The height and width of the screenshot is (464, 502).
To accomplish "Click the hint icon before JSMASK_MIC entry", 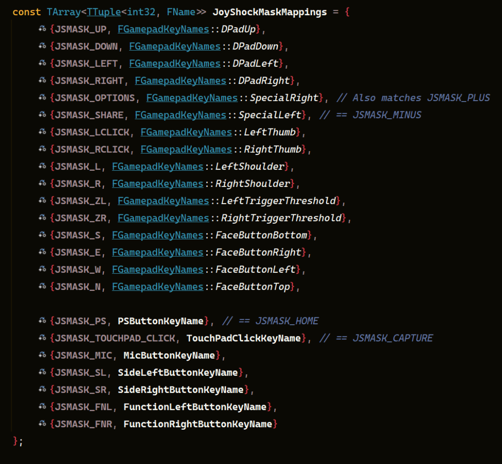I will tap(43, 356).
